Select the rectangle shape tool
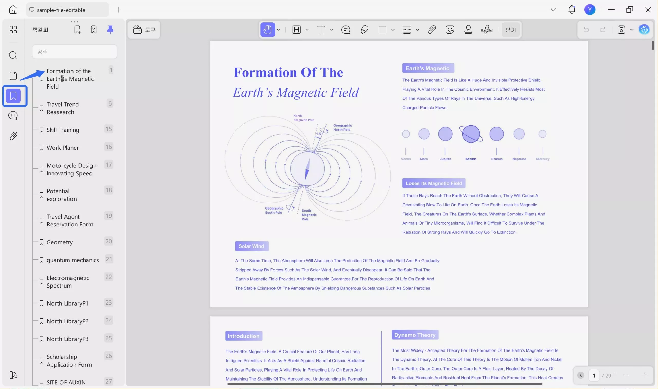Image resolution: width=658 pixels, height=389 pixels. pos(382,30)
